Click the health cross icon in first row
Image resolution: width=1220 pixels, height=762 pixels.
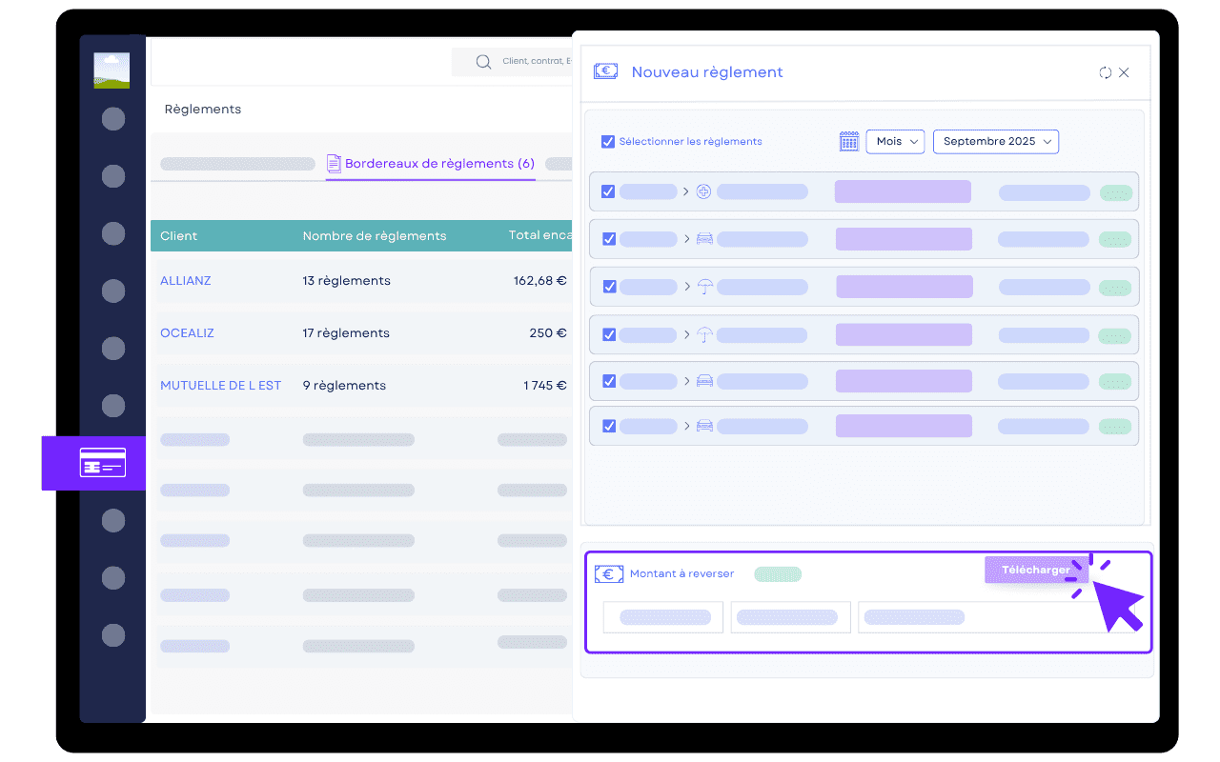click(703, 191)
